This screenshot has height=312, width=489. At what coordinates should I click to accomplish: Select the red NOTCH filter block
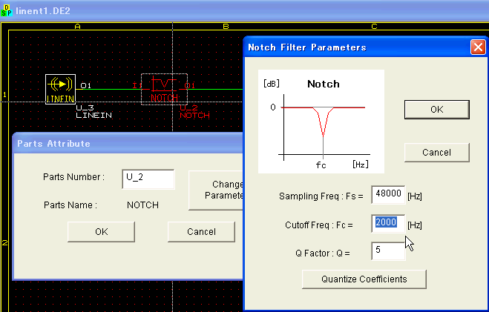tap(164, 89)
